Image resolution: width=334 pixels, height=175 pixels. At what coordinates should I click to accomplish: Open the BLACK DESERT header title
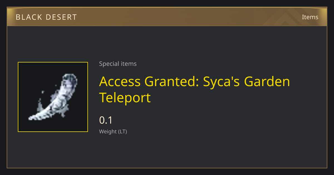point(46,17)
